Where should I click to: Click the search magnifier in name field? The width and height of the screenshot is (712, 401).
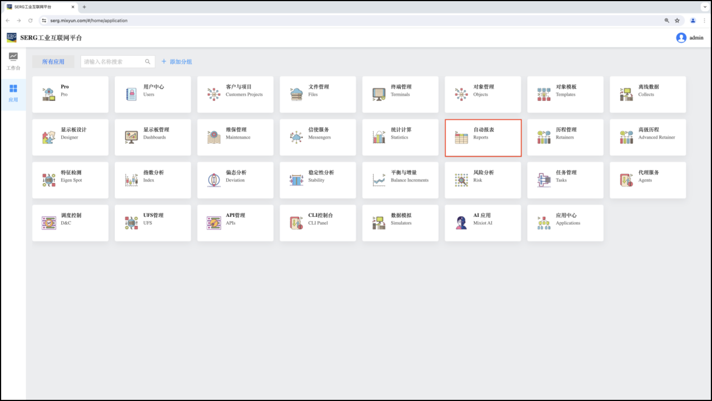click(147, 62)
